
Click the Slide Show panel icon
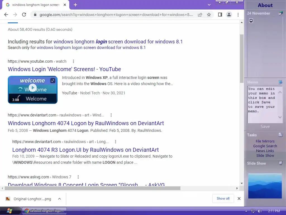[x=280, y=163]
